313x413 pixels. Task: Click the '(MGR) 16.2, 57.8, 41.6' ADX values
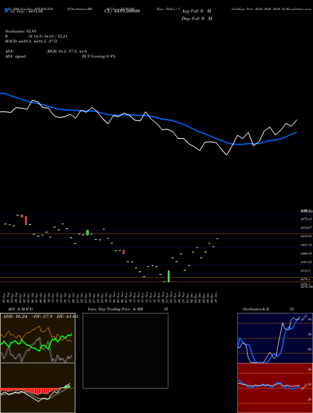tap(66, 51)
